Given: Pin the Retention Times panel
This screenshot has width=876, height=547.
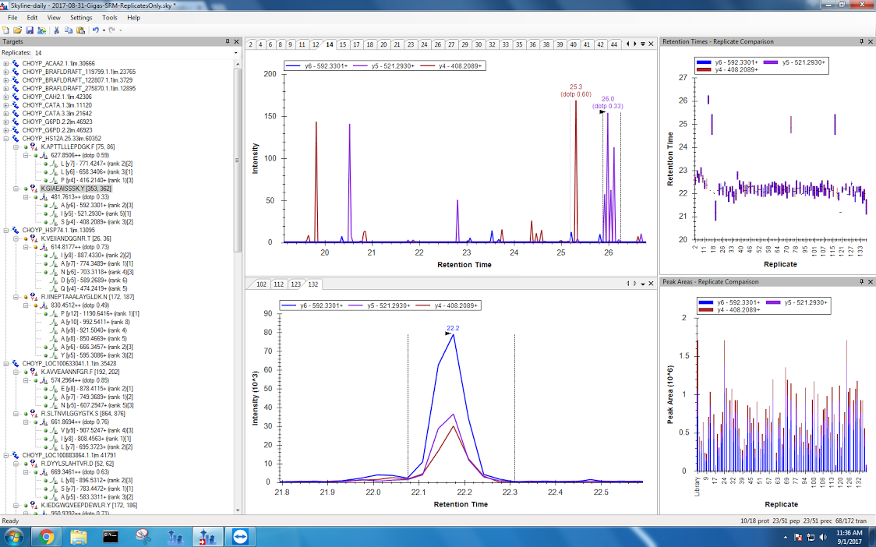Looking at the screenshot, I should (x=861, y=41).
